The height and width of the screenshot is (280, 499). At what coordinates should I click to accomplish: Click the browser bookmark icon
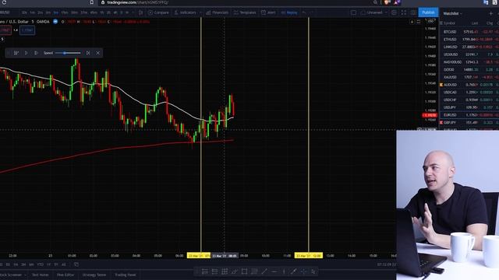[92, 2]
